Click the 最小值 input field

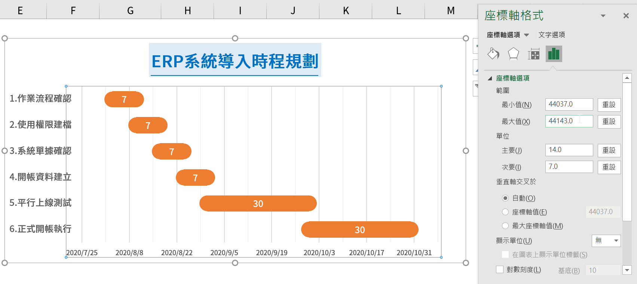(569, 104)
